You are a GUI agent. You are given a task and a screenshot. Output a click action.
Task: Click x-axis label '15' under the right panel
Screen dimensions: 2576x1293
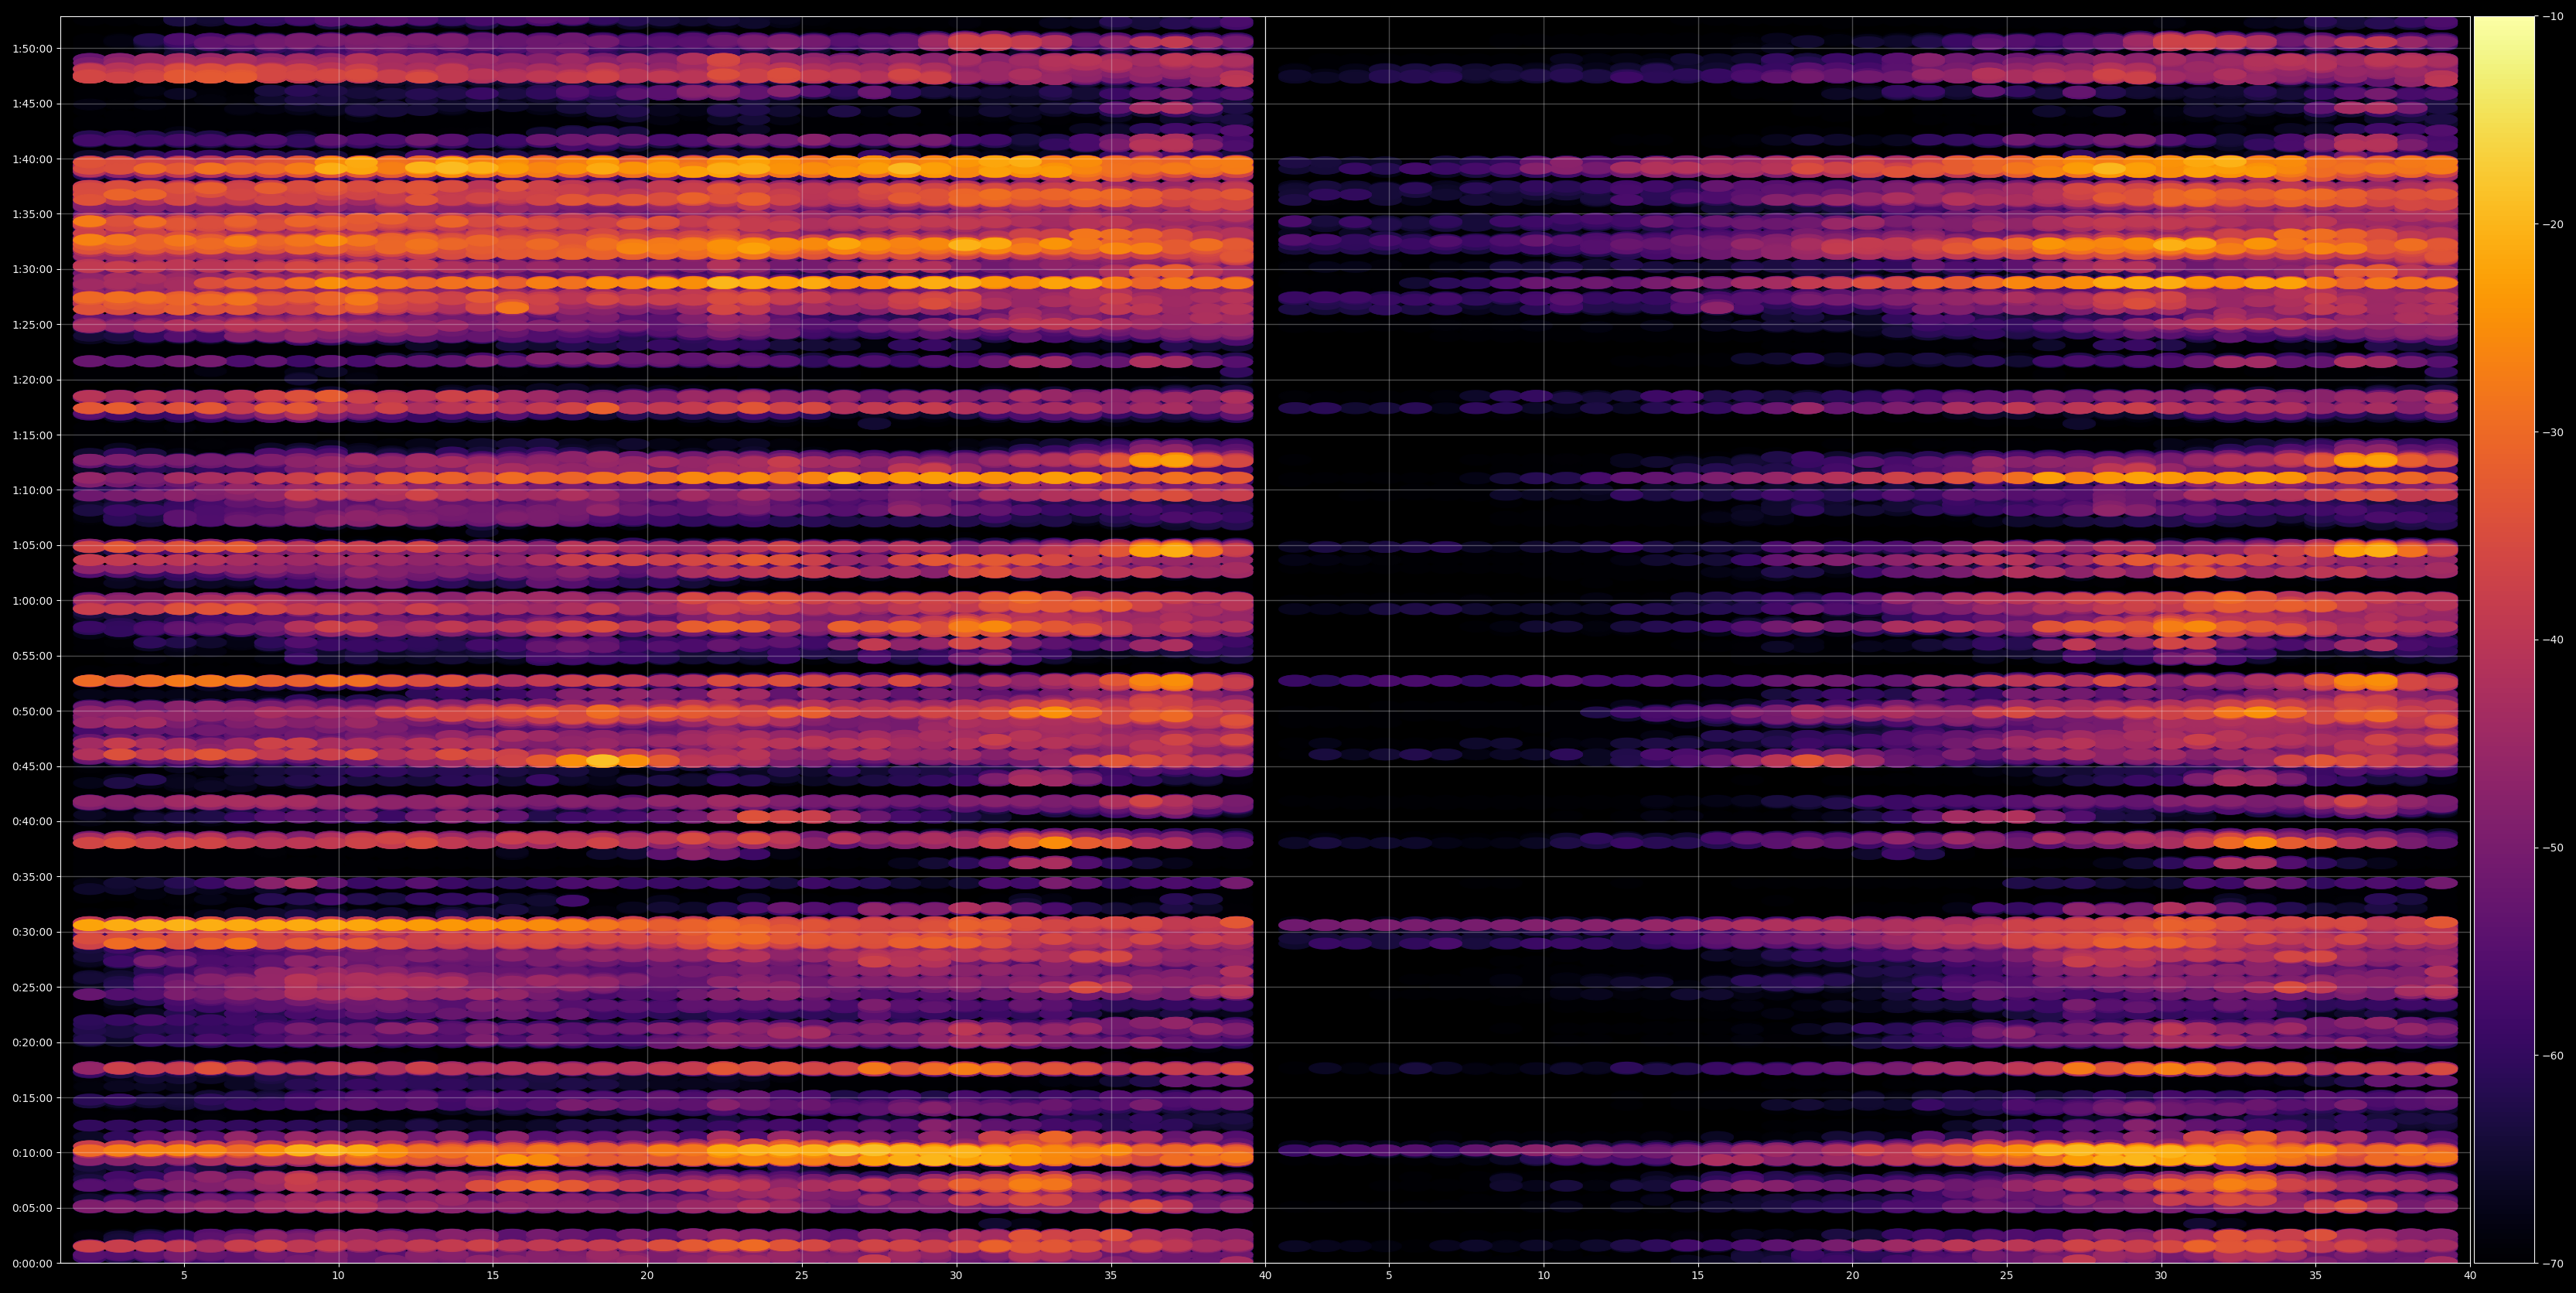pos(1698,1276)
